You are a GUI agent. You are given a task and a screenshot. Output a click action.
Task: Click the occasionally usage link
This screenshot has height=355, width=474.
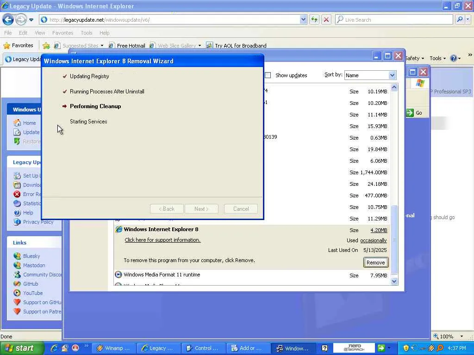(374, 240)
